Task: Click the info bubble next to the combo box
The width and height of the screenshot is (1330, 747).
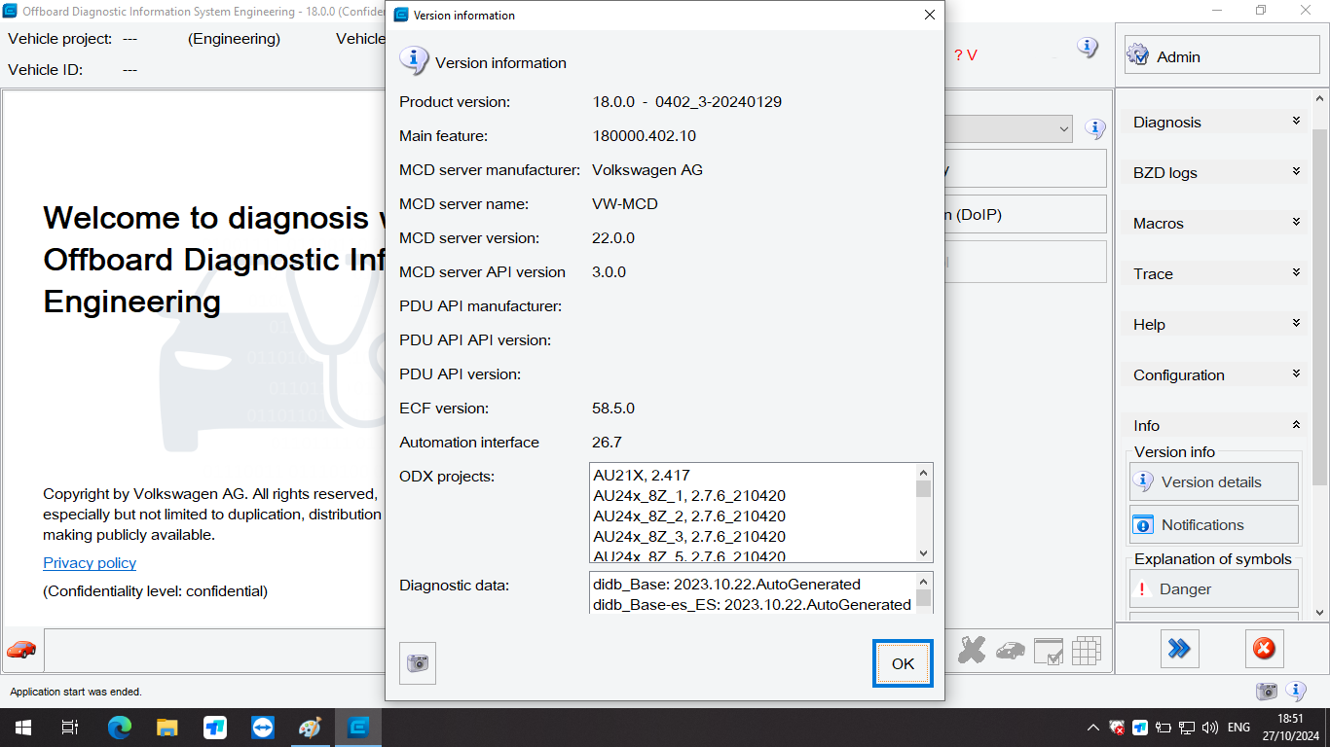Action: [x=1095, y=128]
